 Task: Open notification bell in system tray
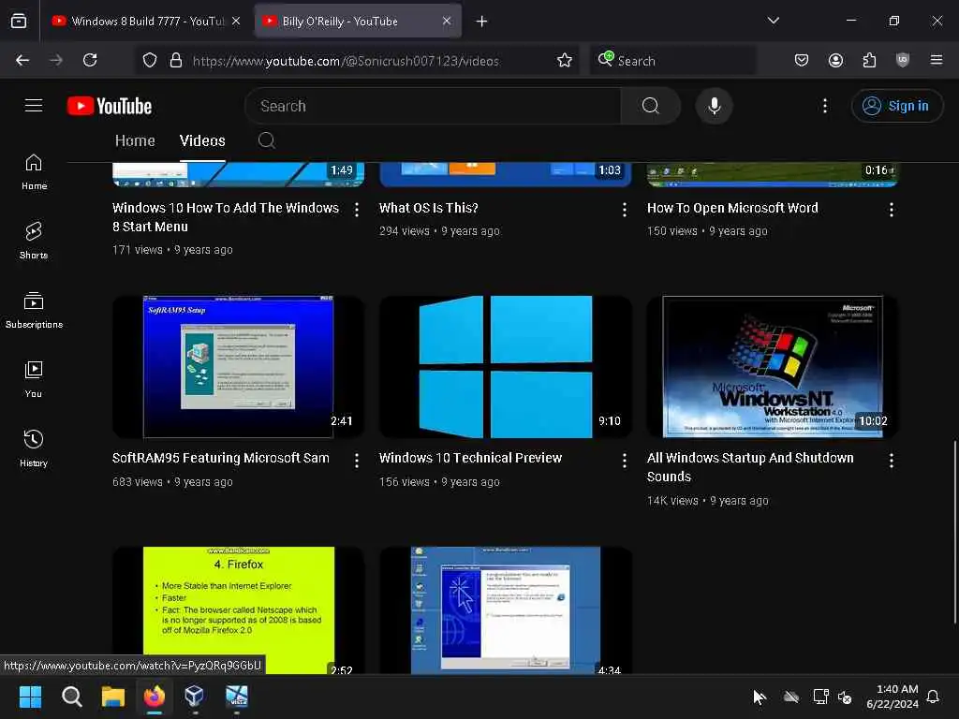click(933, 697)
